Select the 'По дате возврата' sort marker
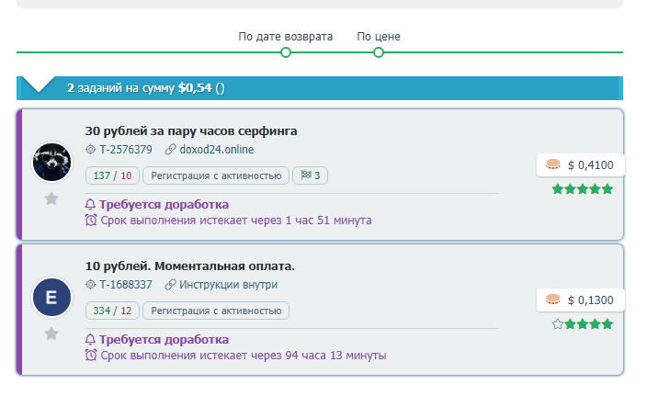Viewport: 647px width, 396px height. click(x=286, y=52)
